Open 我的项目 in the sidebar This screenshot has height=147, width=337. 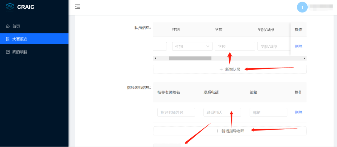tap(20, 52)
